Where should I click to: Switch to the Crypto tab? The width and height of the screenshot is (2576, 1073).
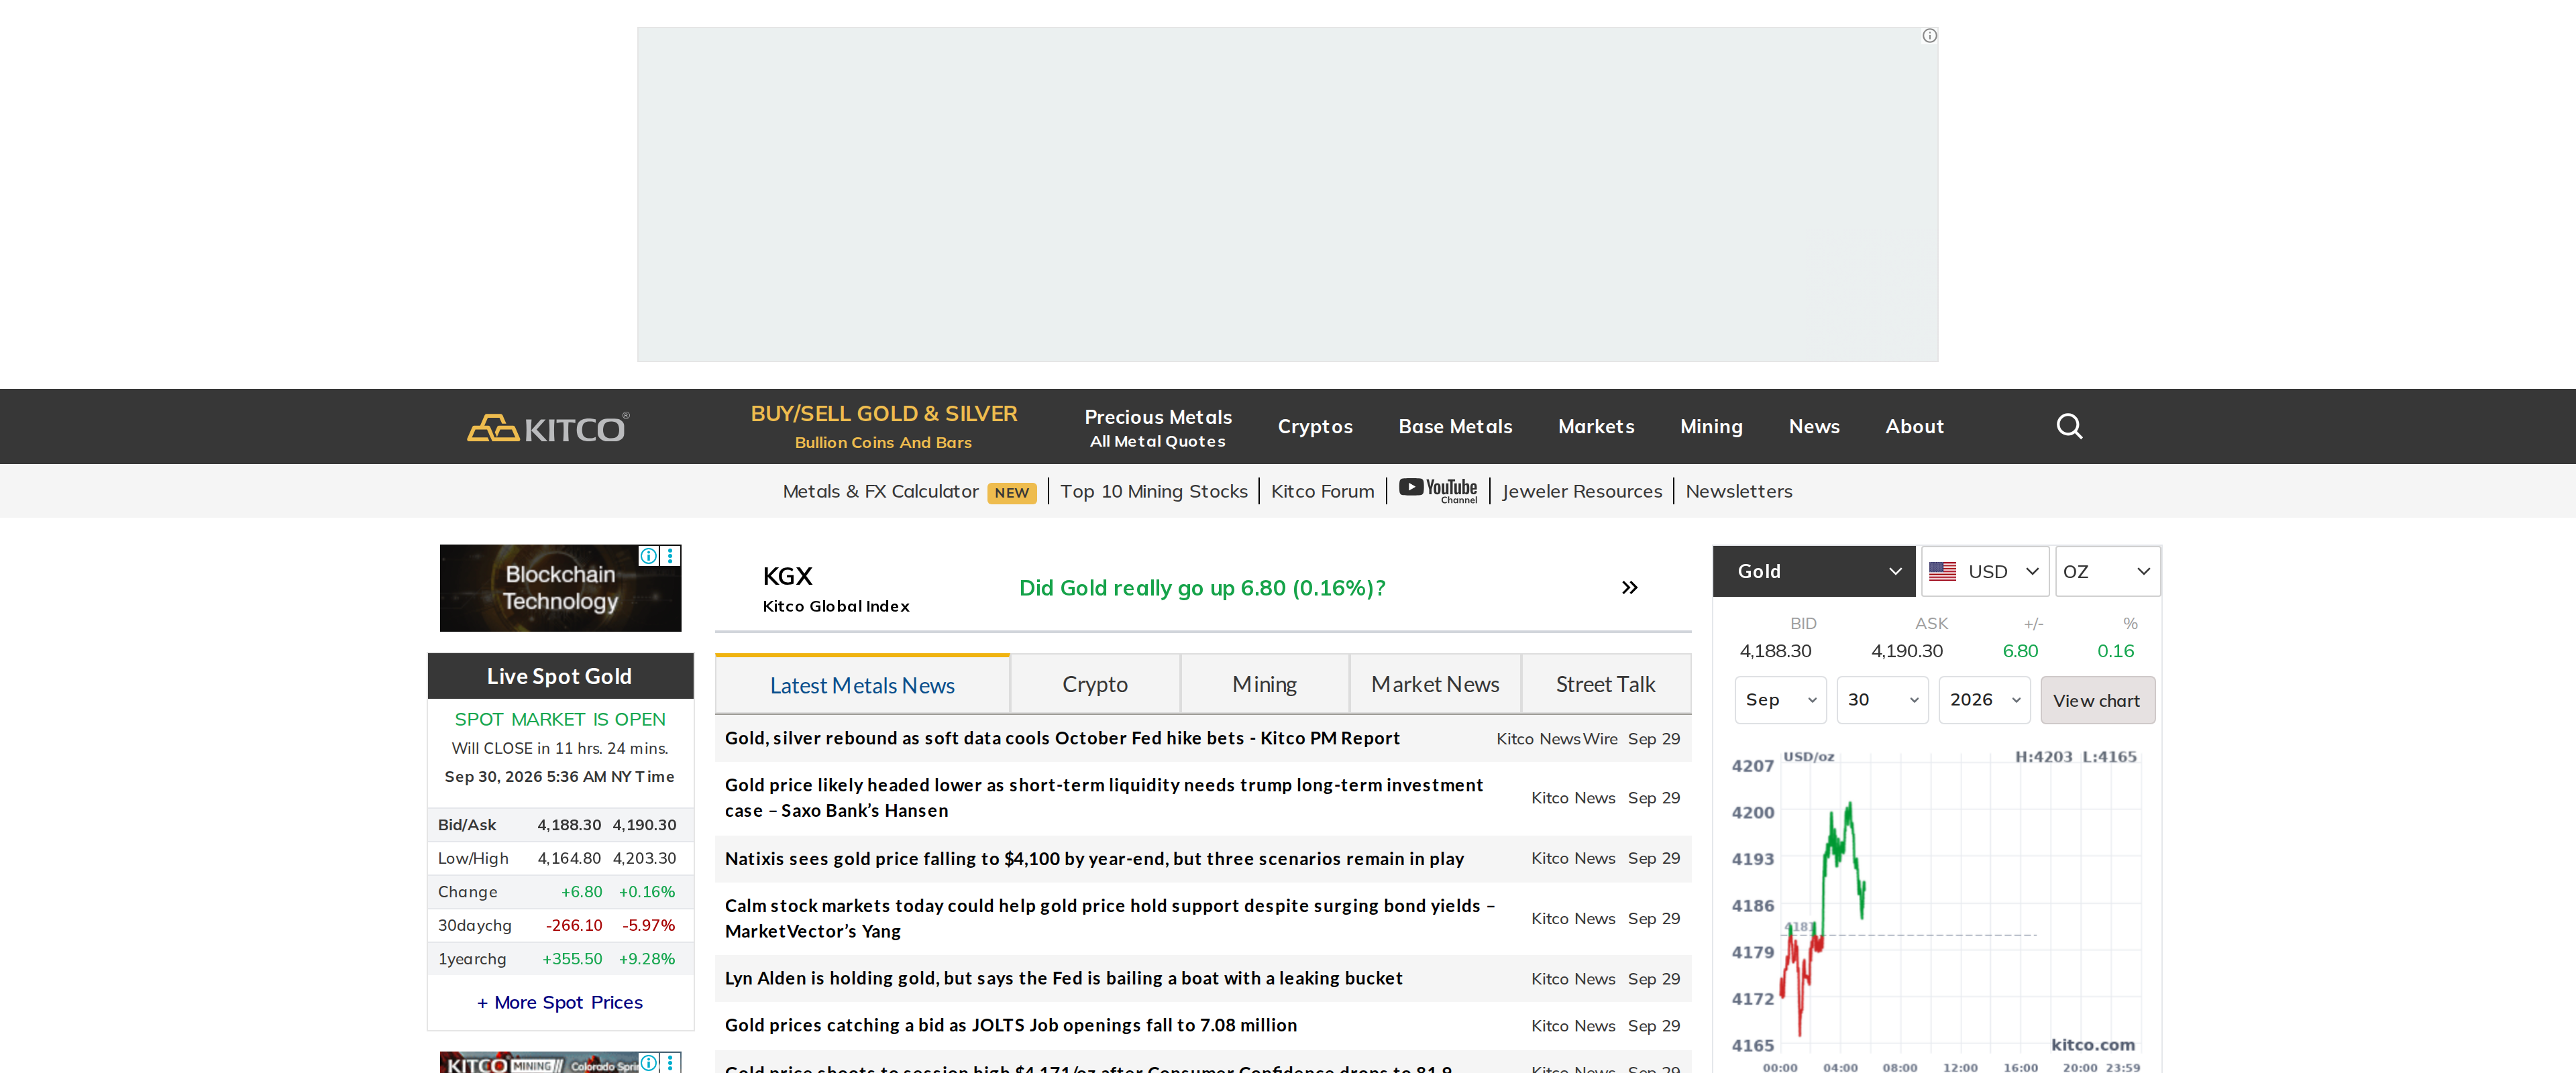(x=1095, y=685)
